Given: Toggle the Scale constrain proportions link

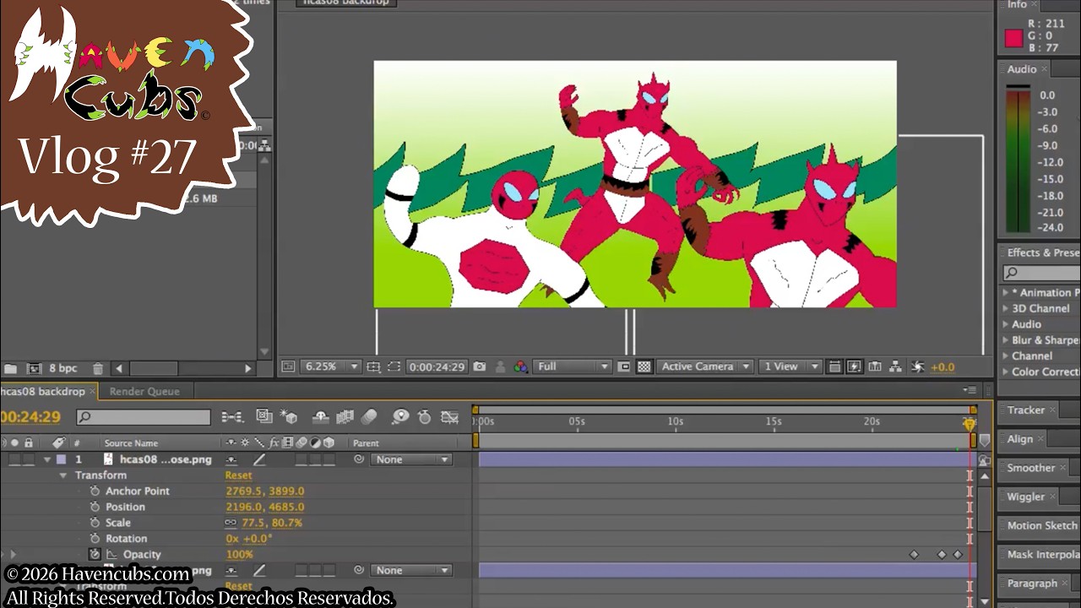Looking at the screenshot, I should (231, 524).
